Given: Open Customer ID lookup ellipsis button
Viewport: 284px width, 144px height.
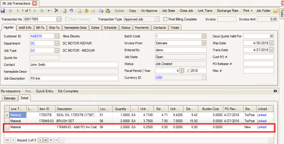Looking at the screenshot, I should [57, 36].
